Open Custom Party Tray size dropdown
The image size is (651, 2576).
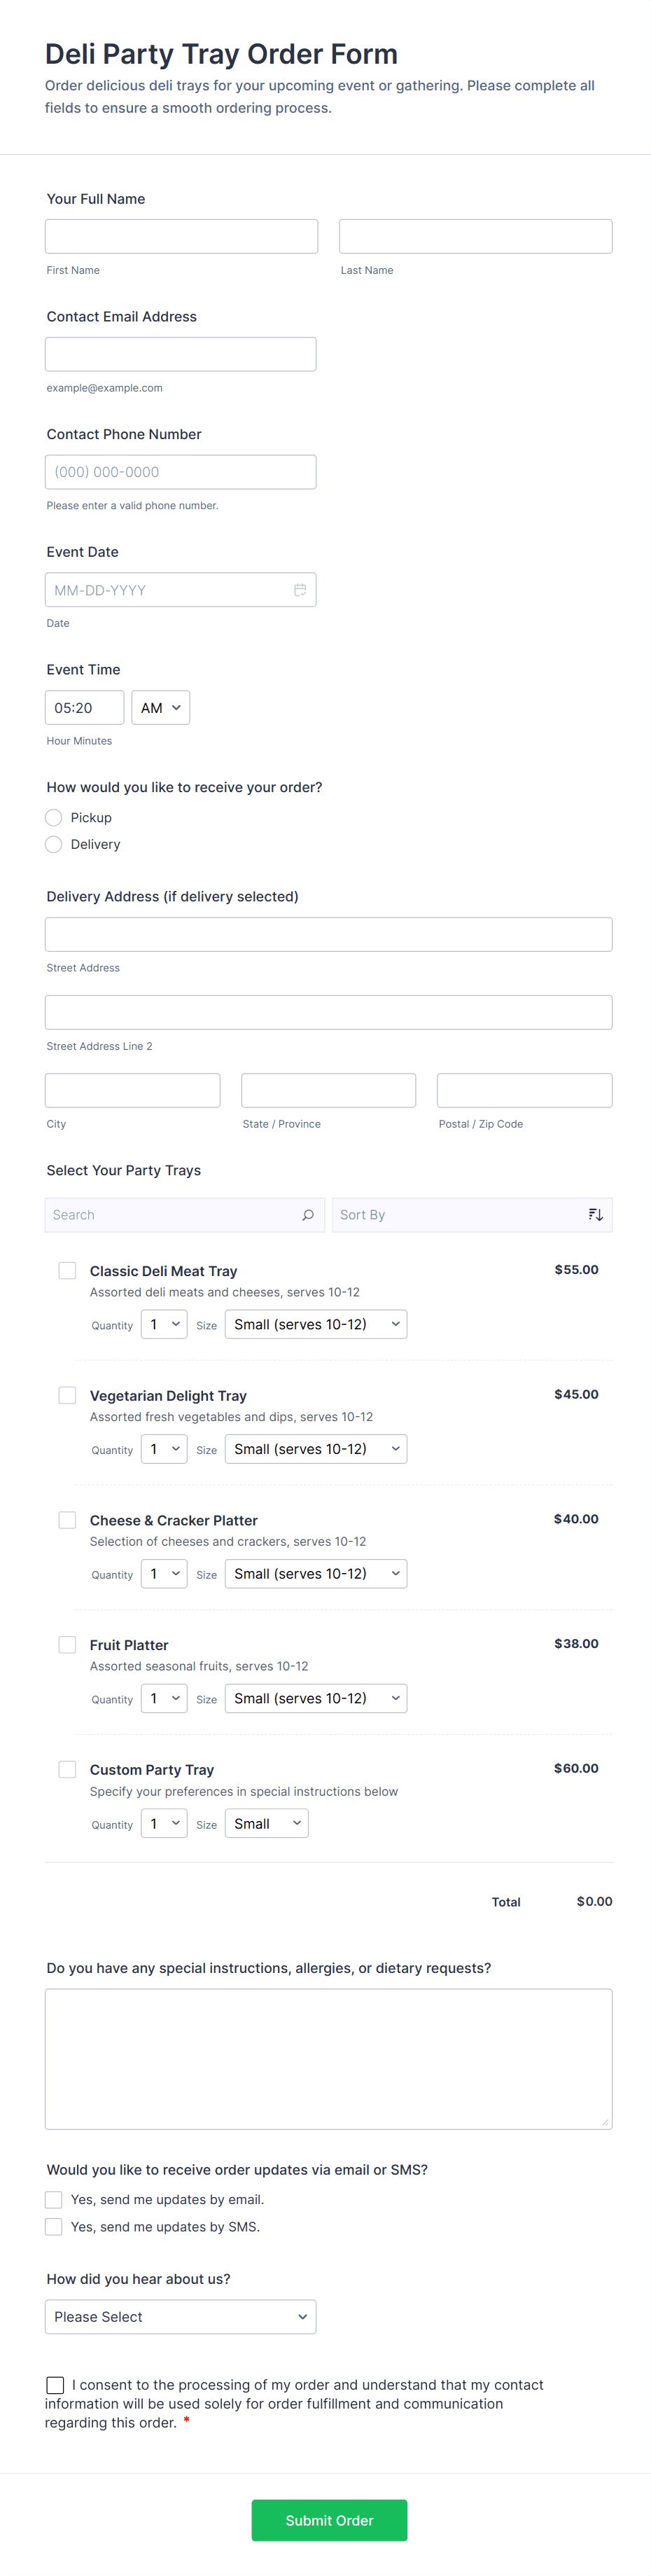[266, 1824]
